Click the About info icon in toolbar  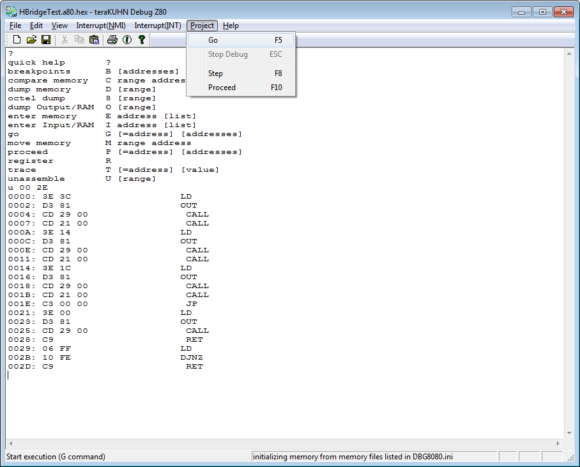[x=127, y=40]
